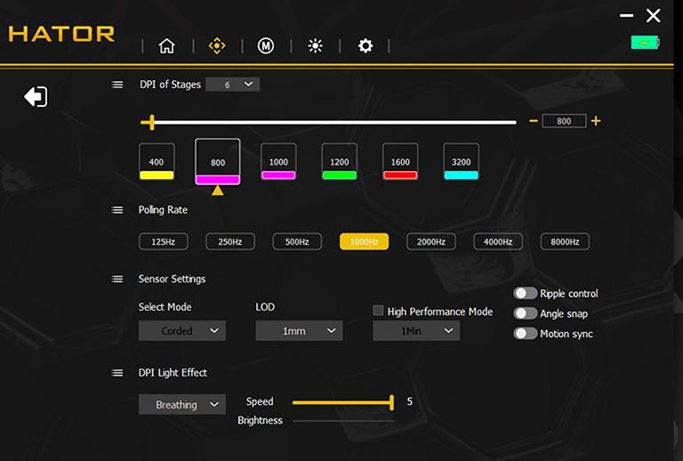Viewport: 683px width, 461px height.
Task: Check the High Performance Mode checkbox
Action: tap(378, 311)
